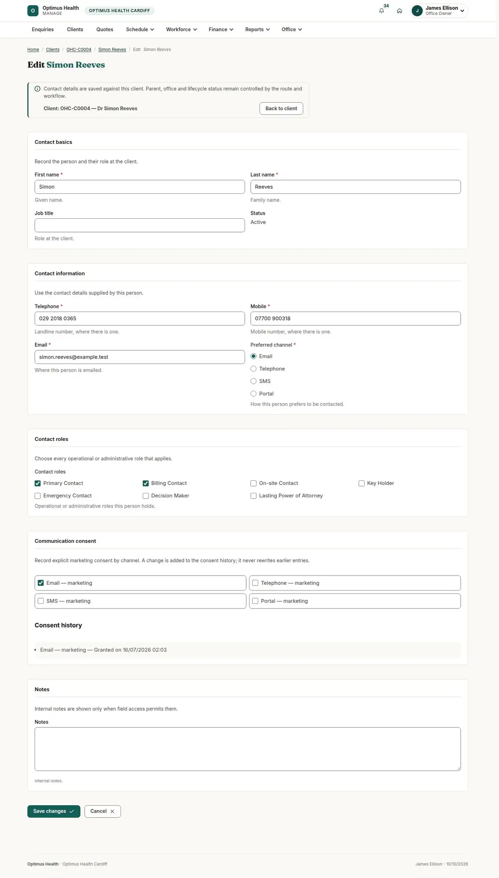Open the Simon Reeves breadcrumb link
499x878 pixels.
(112, 49)
